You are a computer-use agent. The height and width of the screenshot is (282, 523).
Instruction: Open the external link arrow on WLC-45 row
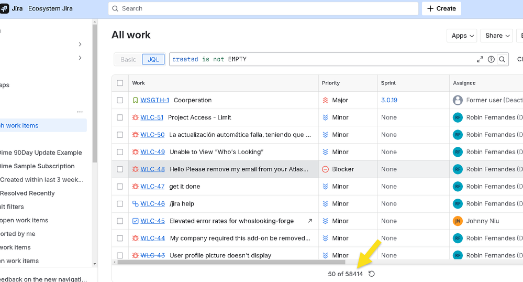click(x=310, y=221)
